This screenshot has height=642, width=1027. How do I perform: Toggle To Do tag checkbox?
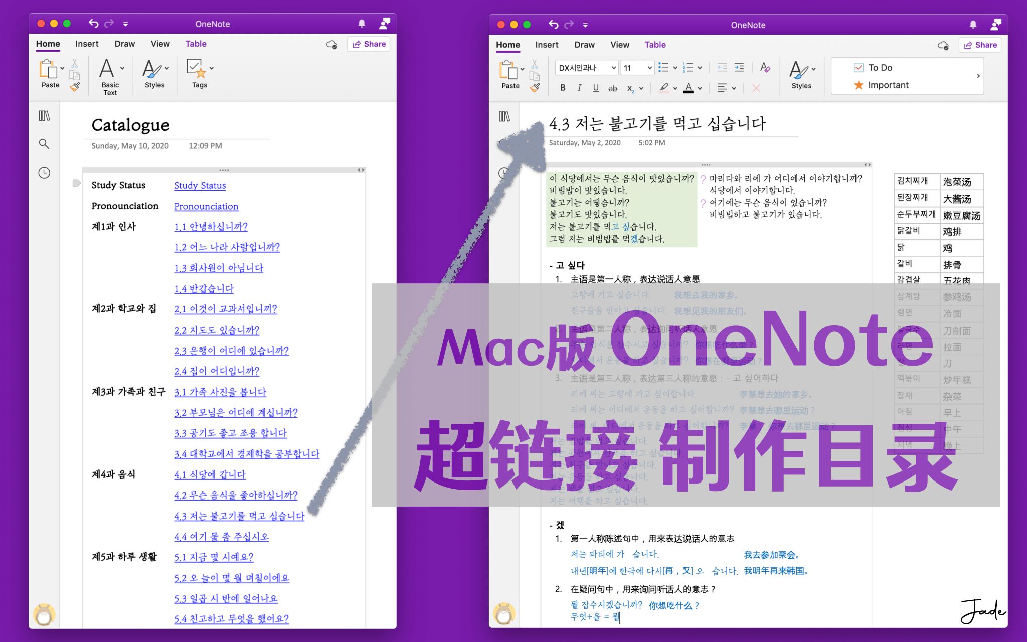(859, 68)
